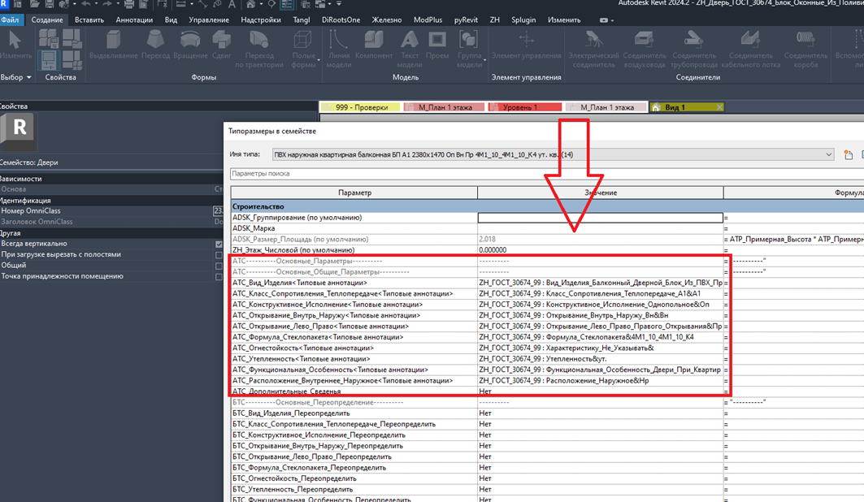Screen dimensions: 864x502
Task: Open the pyRevit ribbon tab
Action: 466,19
